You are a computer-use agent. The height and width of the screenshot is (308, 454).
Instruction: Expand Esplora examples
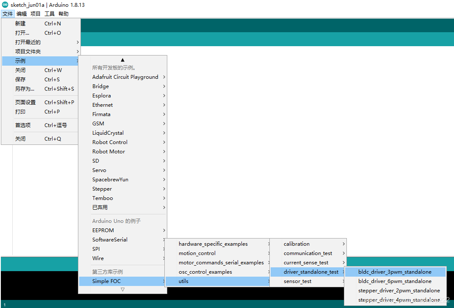pos(122,95)
